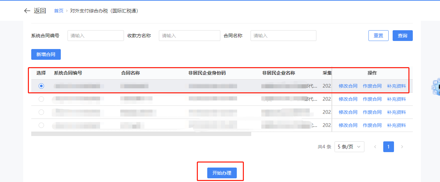
Task: Click the back arrow icon next to 返回
Action: (27, 11)
